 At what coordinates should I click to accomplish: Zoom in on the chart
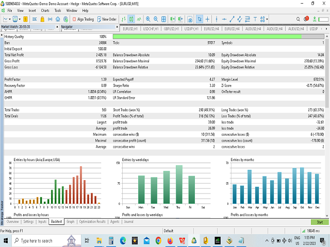(148, 20)
